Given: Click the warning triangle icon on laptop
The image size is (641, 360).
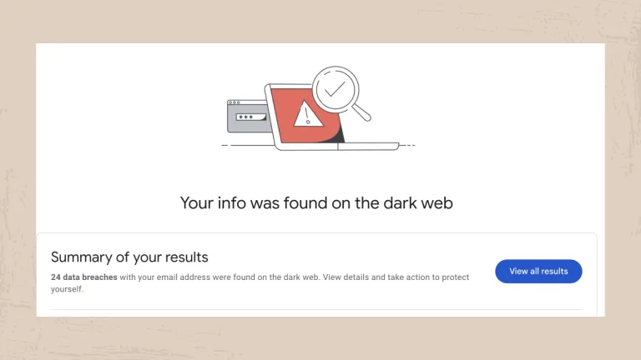Looking at the screenshot, I should 307,114.
